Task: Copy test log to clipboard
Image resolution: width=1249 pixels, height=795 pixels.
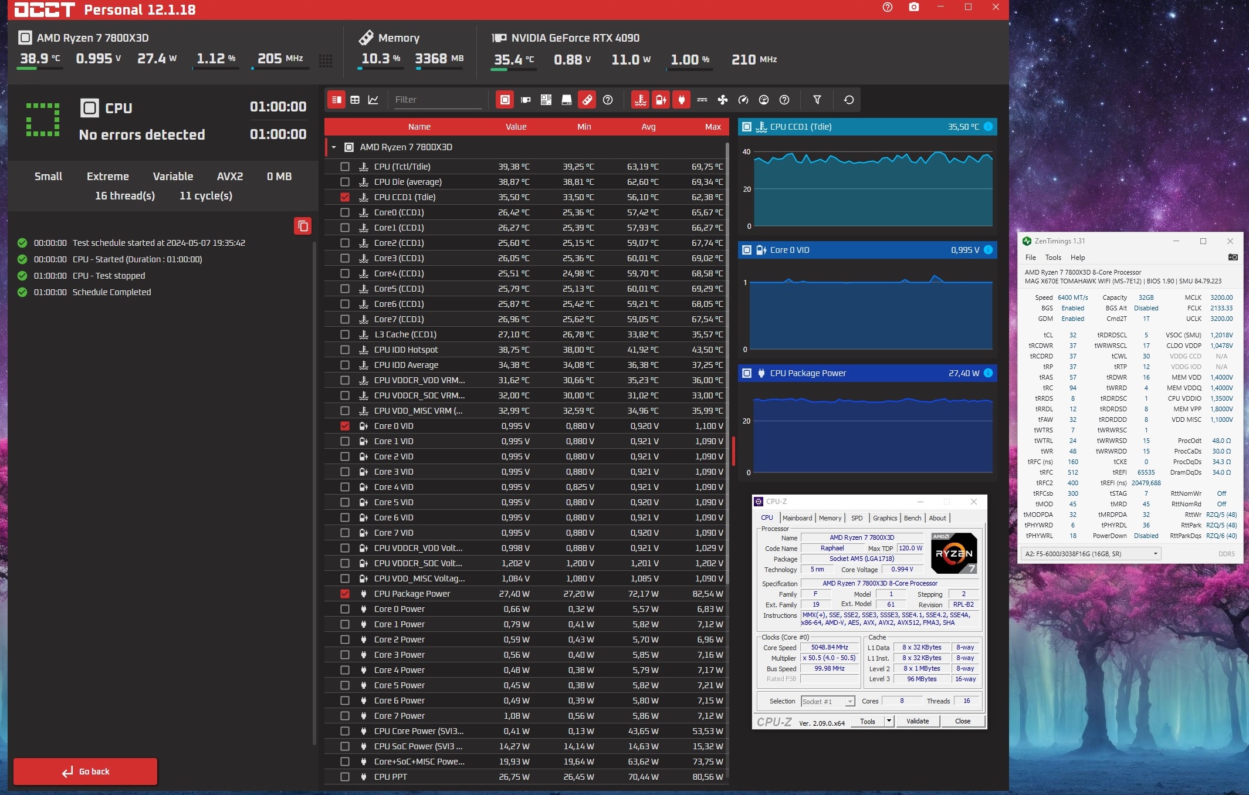Action: (x=303, y=226)
